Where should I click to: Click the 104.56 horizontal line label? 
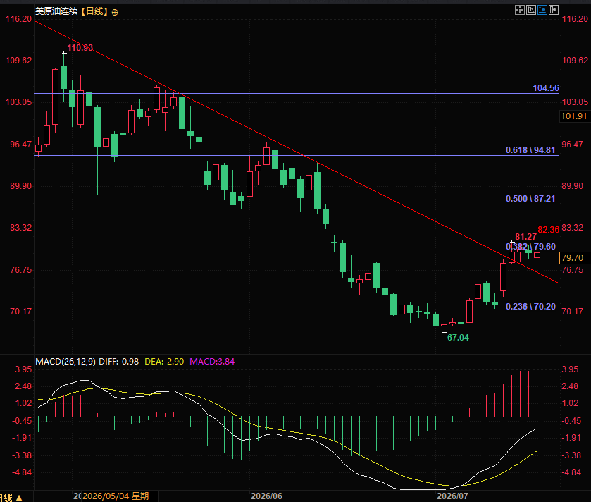point(546,88)
